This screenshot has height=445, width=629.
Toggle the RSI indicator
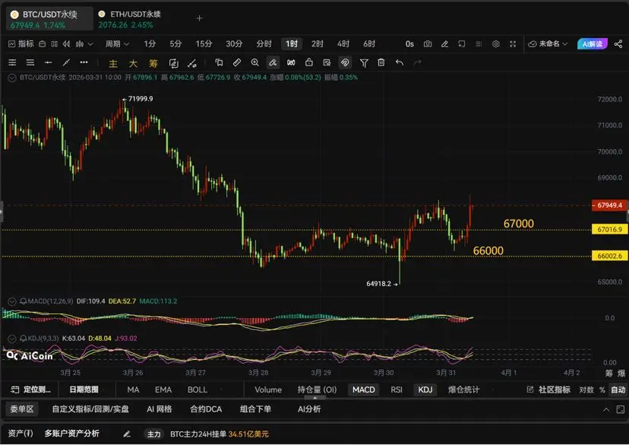[397, 389]
